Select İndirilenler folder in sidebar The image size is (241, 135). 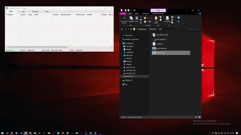130,52
